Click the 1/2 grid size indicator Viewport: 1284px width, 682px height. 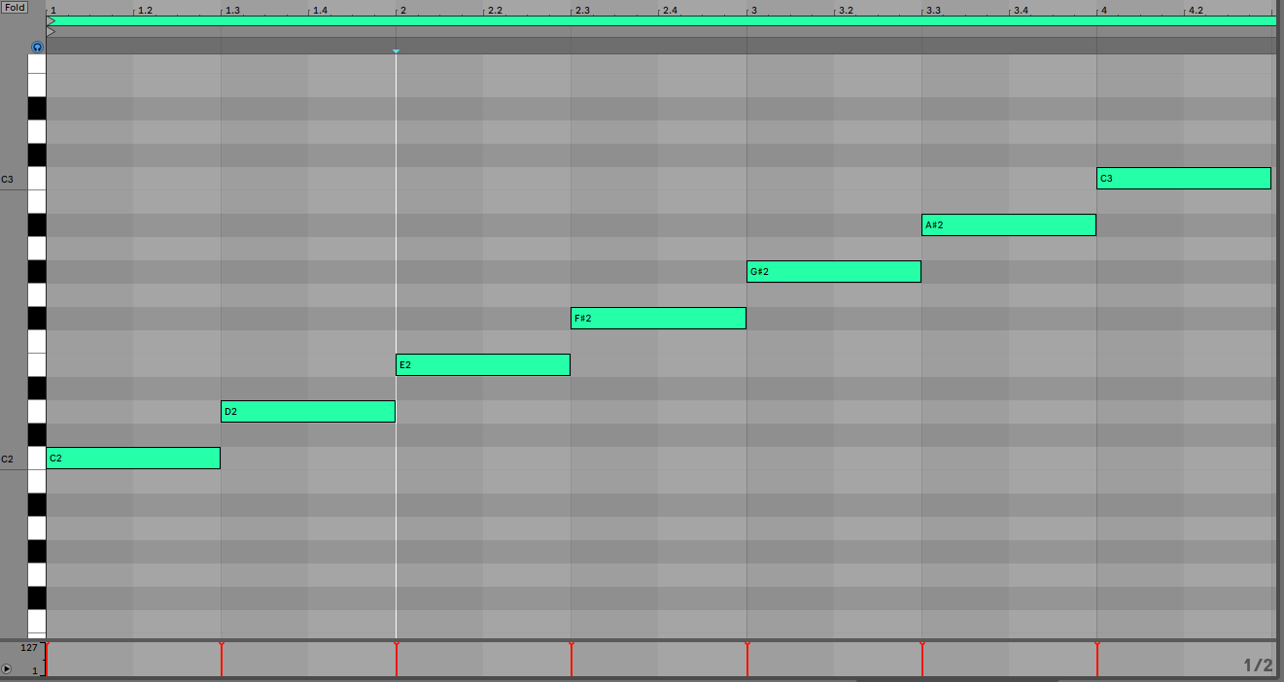(1258, 665)
